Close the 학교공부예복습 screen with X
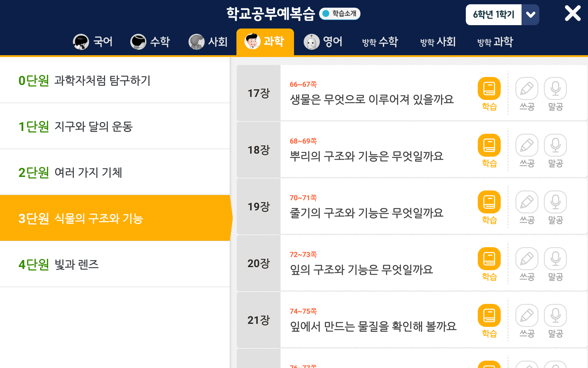The width and height of the screenshot is (588, 368). click(572, 13)
